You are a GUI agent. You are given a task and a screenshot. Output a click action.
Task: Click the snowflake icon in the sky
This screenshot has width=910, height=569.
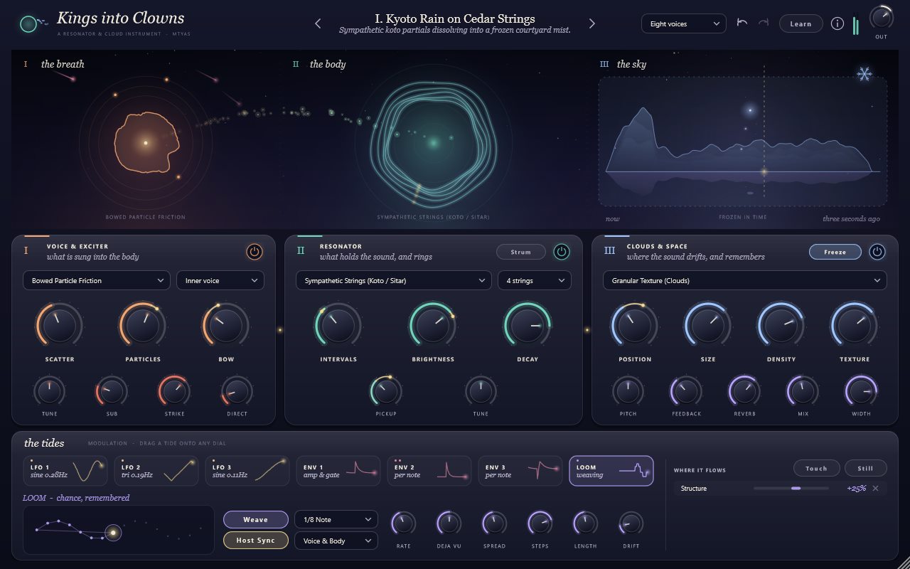point(864,74)
